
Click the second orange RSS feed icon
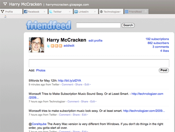coord(56,46)
